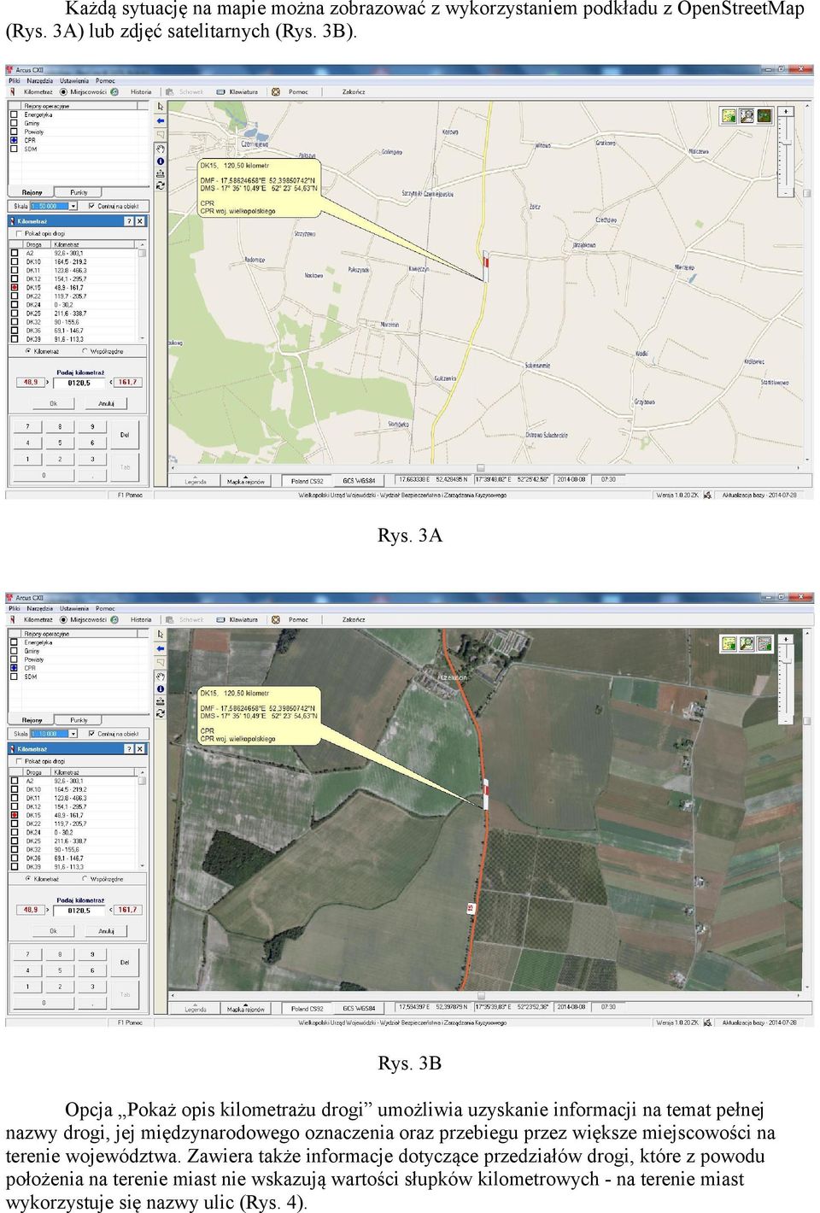
Task: Open the Pliki menu in Rys. 3A window
Action: pyautogui.click(x=15, y=81)
